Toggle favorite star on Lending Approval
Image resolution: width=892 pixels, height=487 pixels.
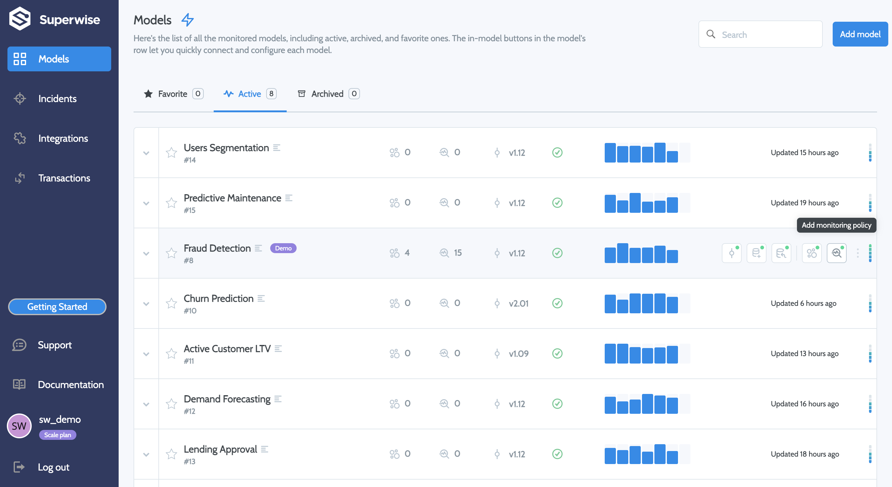[x=171, y=454]
